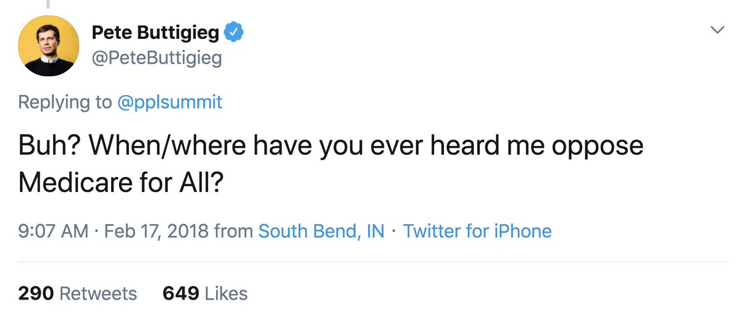This screenshot has height=318, width=741.
Task: Open the @pplsummit mention link
Action: coord(170,102)
